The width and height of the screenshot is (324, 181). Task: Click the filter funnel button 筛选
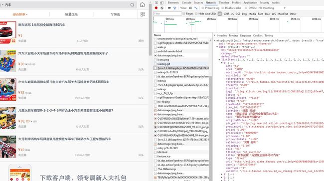(115, 14)
